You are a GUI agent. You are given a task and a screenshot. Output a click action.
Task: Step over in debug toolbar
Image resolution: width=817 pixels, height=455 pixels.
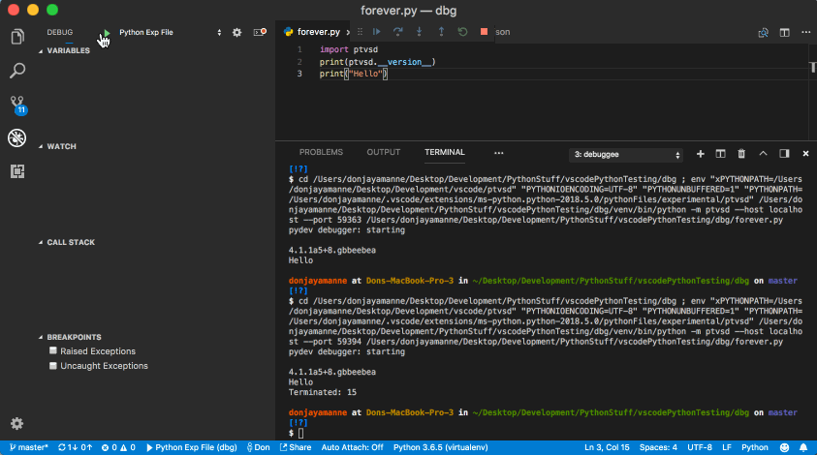398,32
